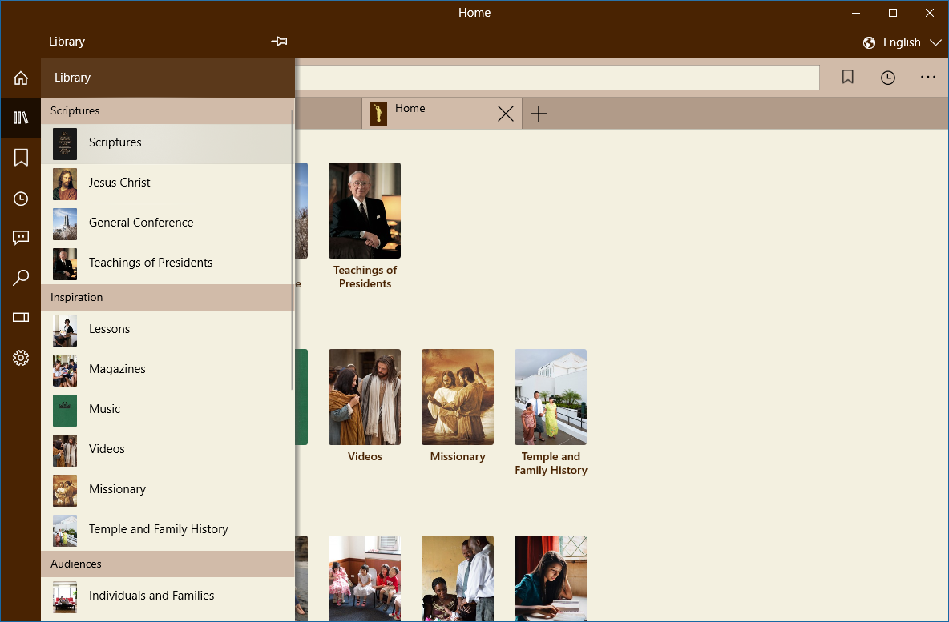
Task: Start a Search with the magnifier sidebar icon
Action: [21, 277]
